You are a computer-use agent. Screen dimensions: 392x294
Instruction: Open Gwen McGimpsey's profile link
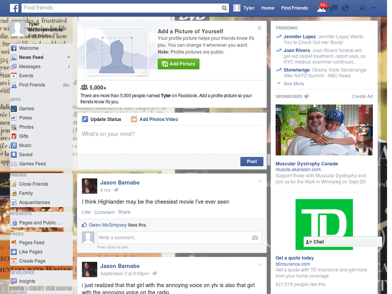tap(108, 225)
